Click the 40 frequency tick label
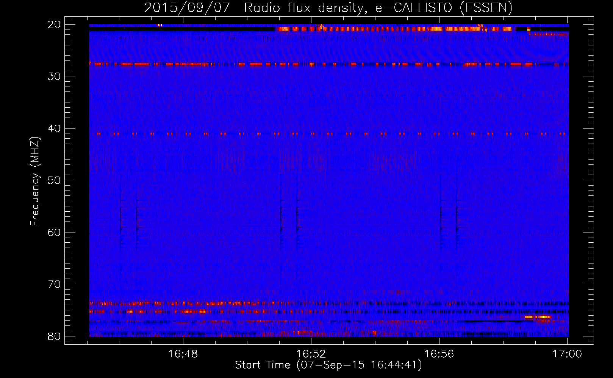The height and width of the screenshot is (378, 613). 55,129
